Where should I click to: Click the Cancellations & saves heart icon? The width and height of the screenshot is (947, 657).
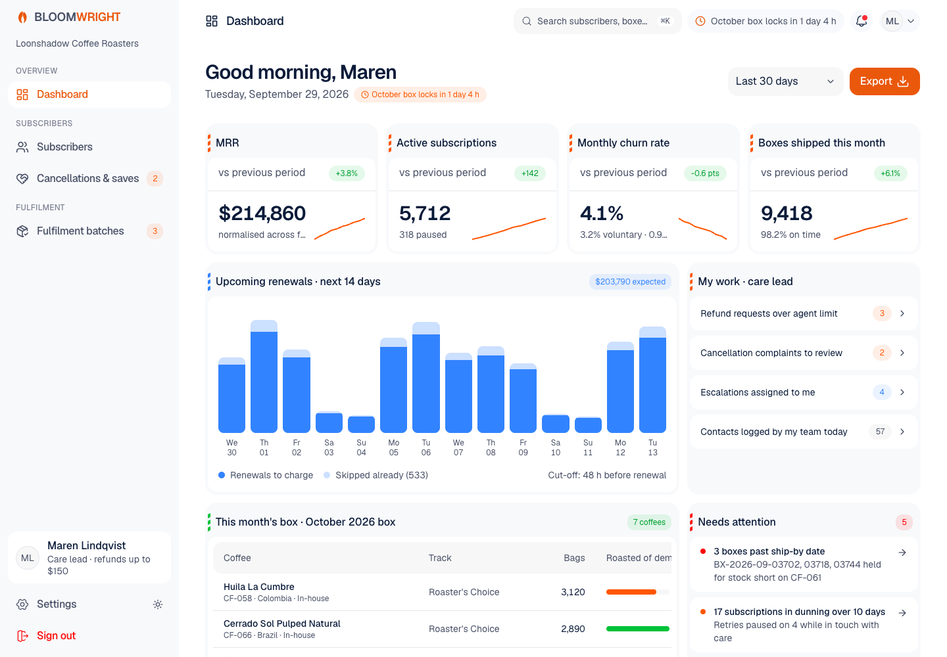click(x=22, y=179)
